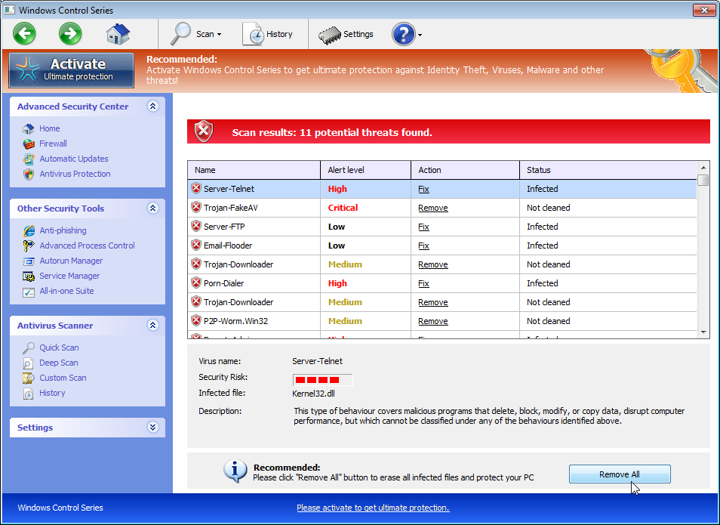
Task: Sort by Action column header
Action: point(465,170)
